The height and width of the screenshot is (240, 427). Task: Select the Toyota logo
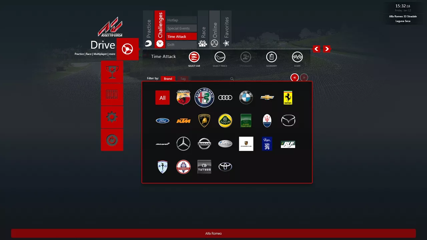225,167
